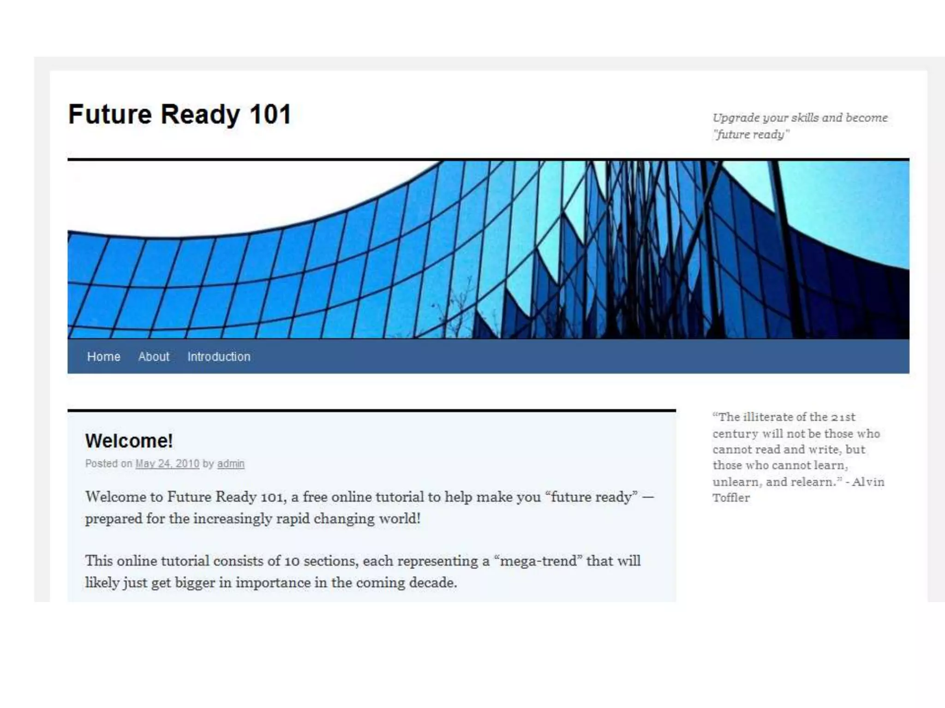Click the word 'mega-trend' in the post

(x=538, y=561)
